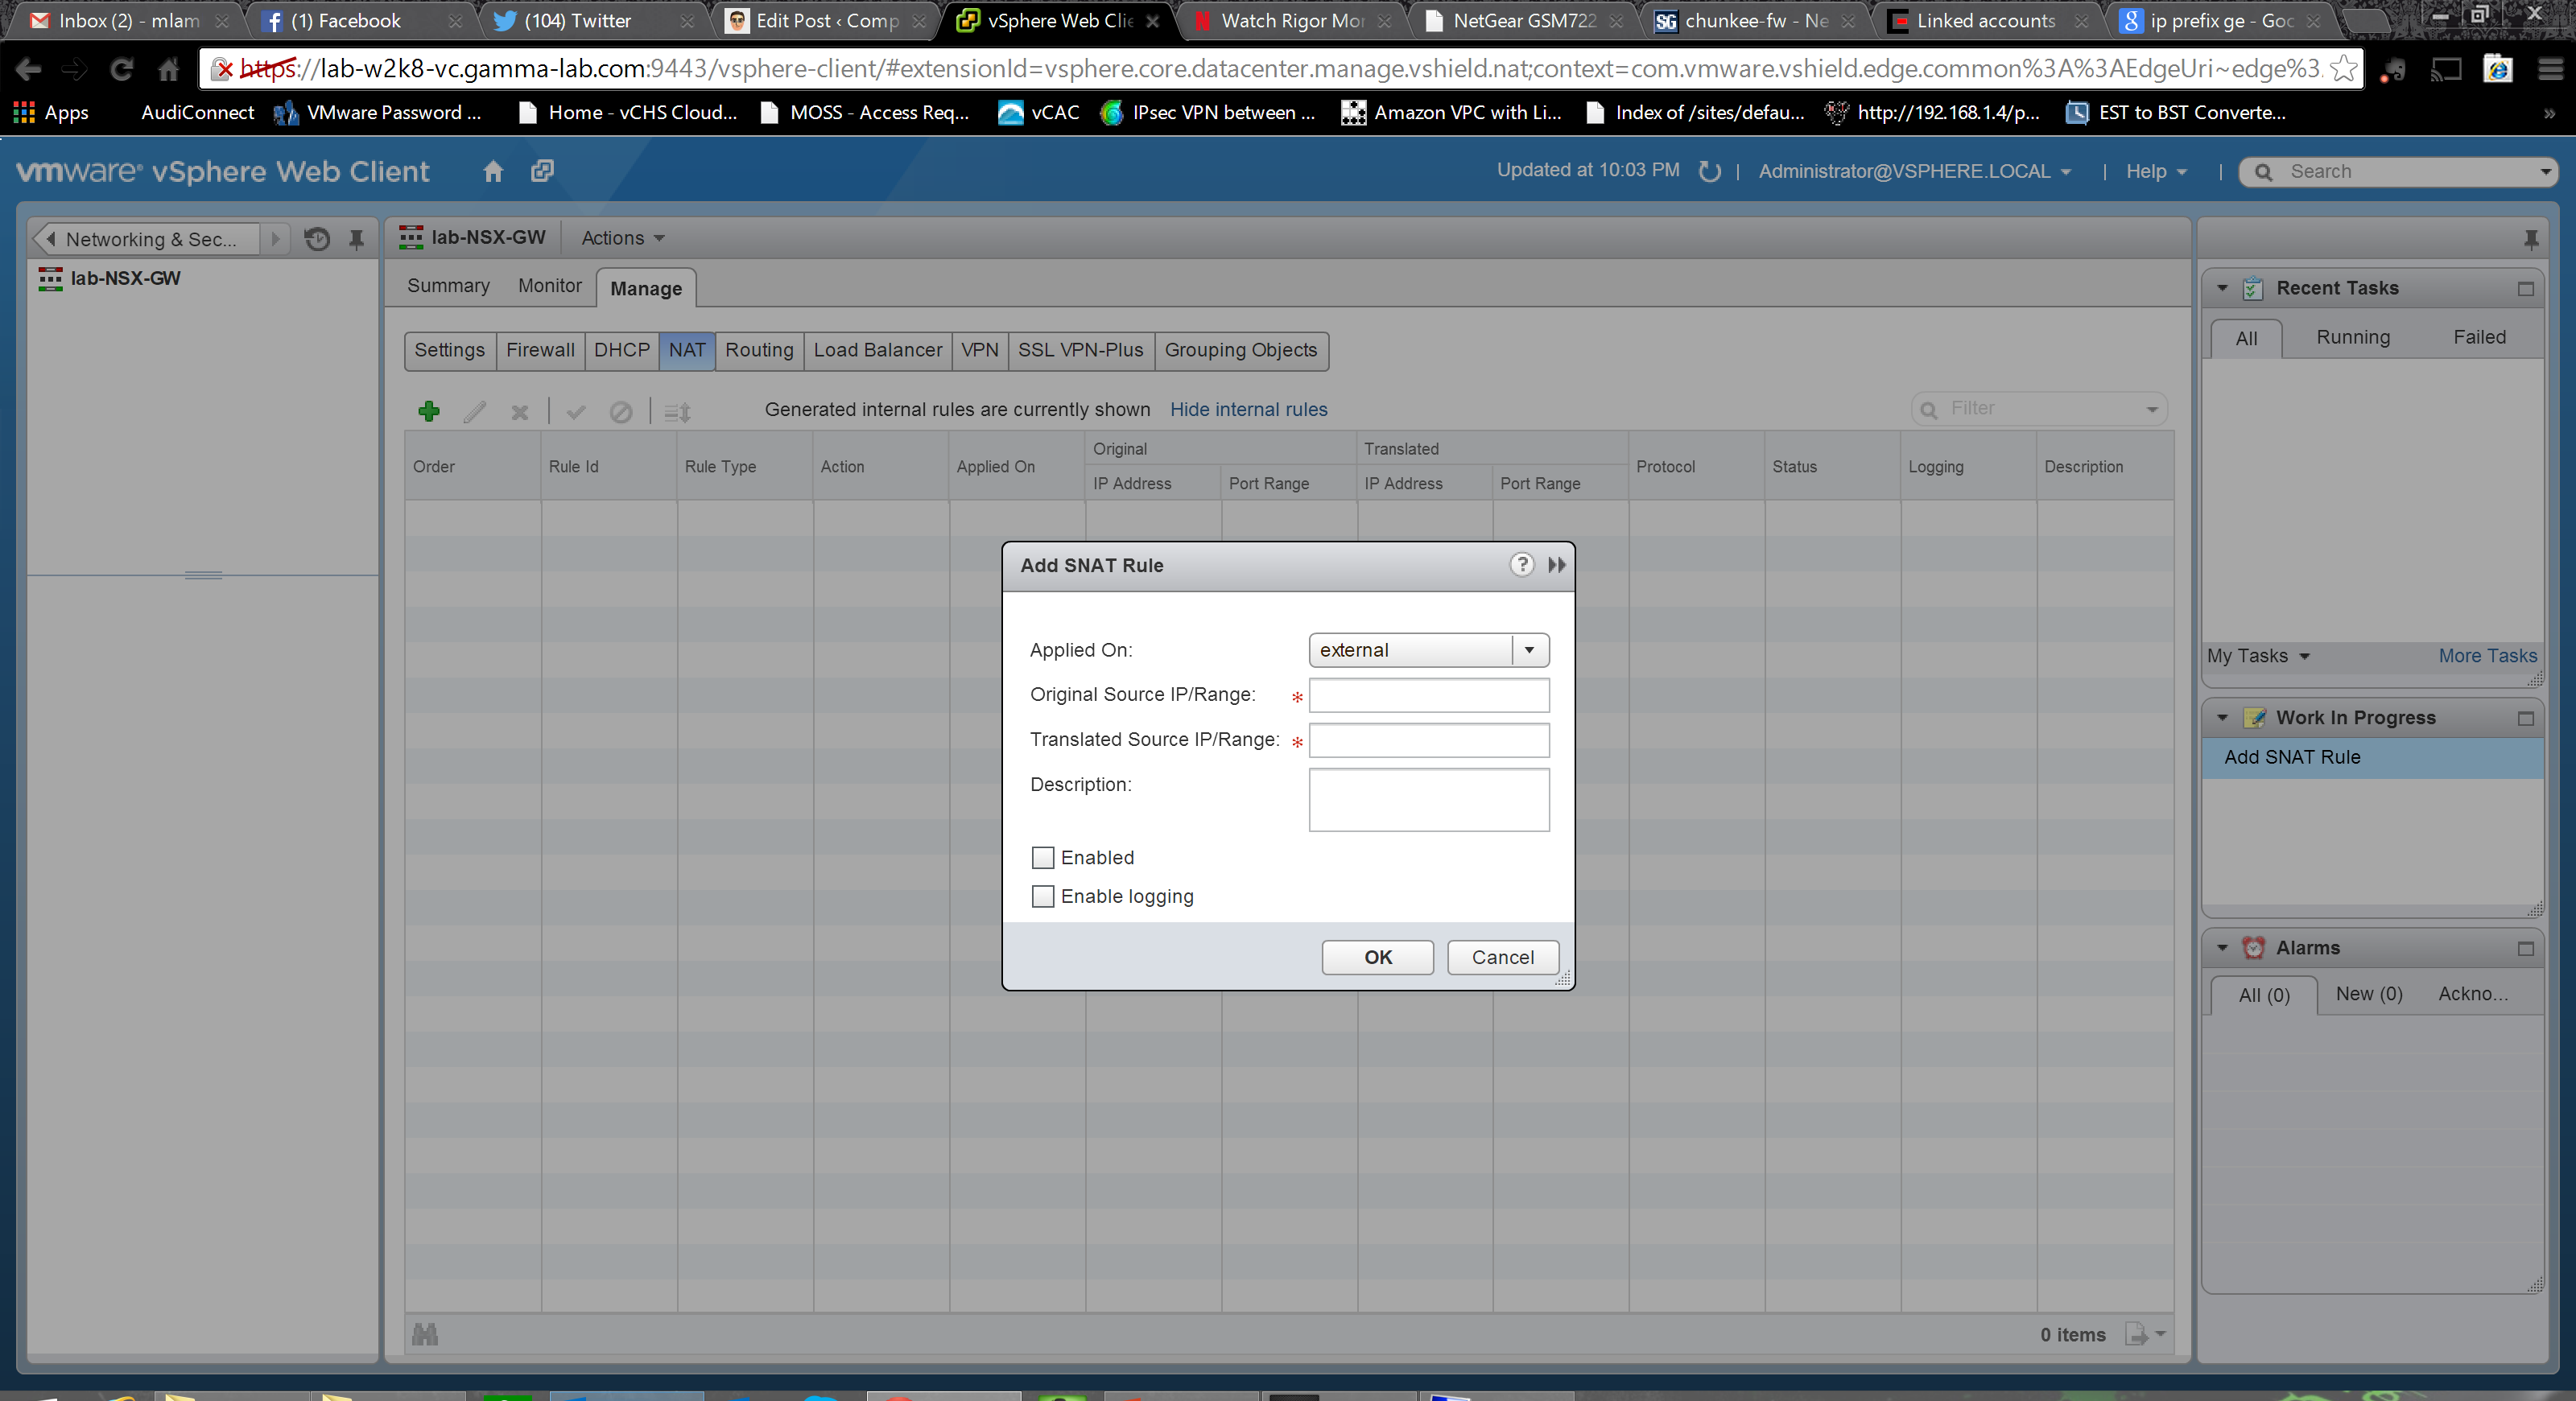Click the export list icon at table bottom
The width and height of the screenshot is (2576, 1401).
pos(2137,1334)
